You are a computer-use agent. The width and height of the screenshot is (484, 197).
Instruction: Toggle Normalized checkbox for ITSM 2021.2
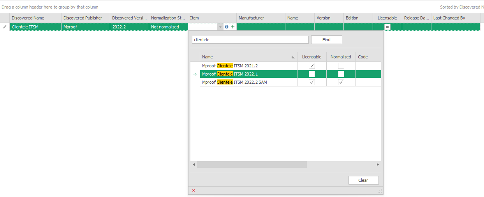click(x=341, y=66)
